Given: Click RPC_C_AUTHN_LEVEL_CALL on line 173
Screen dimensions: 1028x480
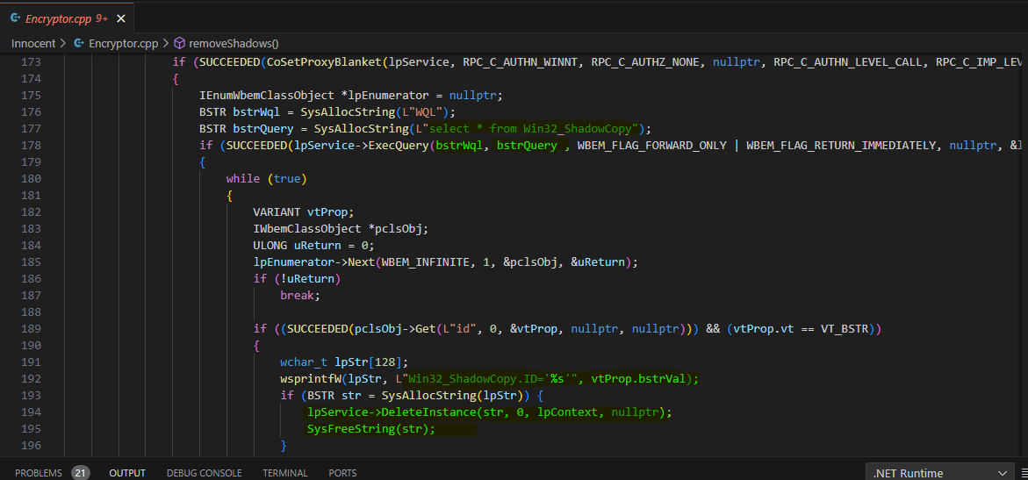Looking at the screenshot, I should (x=848, y=62).
